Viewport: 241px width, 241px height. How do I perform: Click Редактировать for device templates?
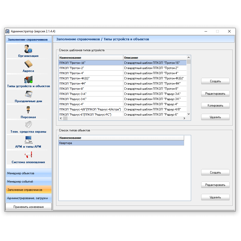click(x=215, y=93)
